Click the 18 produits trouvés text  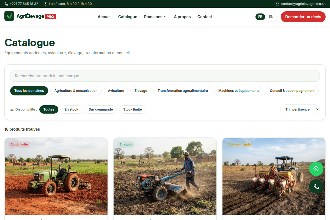[x=22, y=129]
